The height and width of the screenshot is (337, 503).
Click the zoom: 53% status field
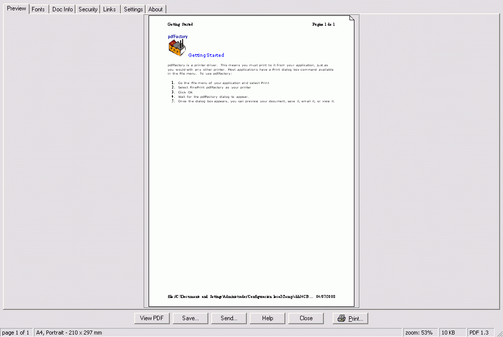coord(419,333)
